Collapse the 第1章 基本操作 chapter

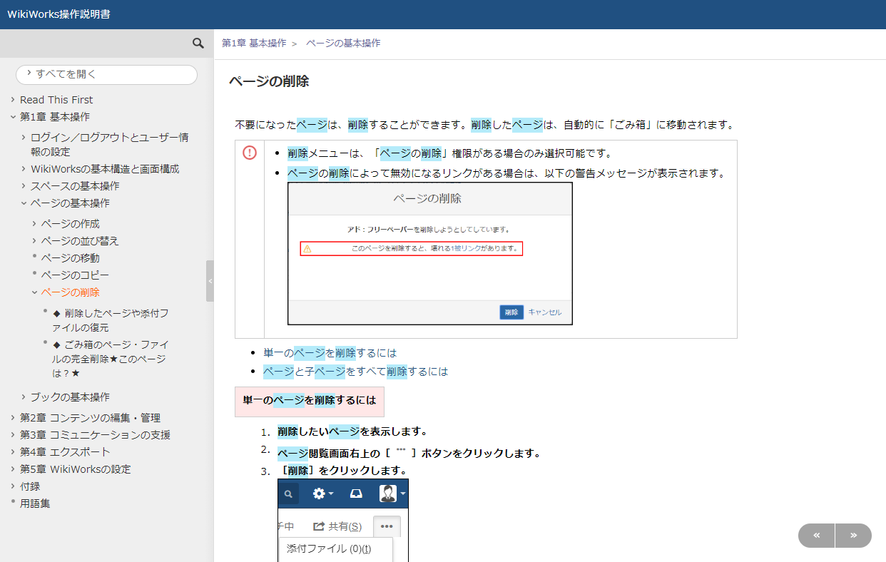point(13,117)
